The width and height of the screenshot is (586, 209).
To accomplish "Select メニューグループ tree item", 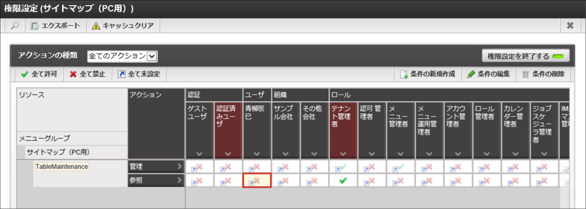I will click(x=44, y=138).
